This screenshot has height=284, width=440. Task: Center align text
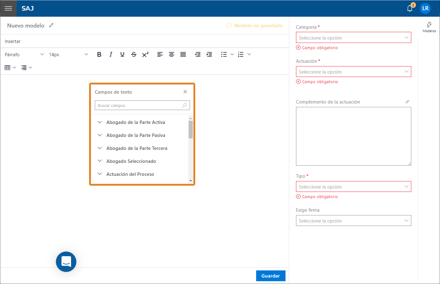171,54
